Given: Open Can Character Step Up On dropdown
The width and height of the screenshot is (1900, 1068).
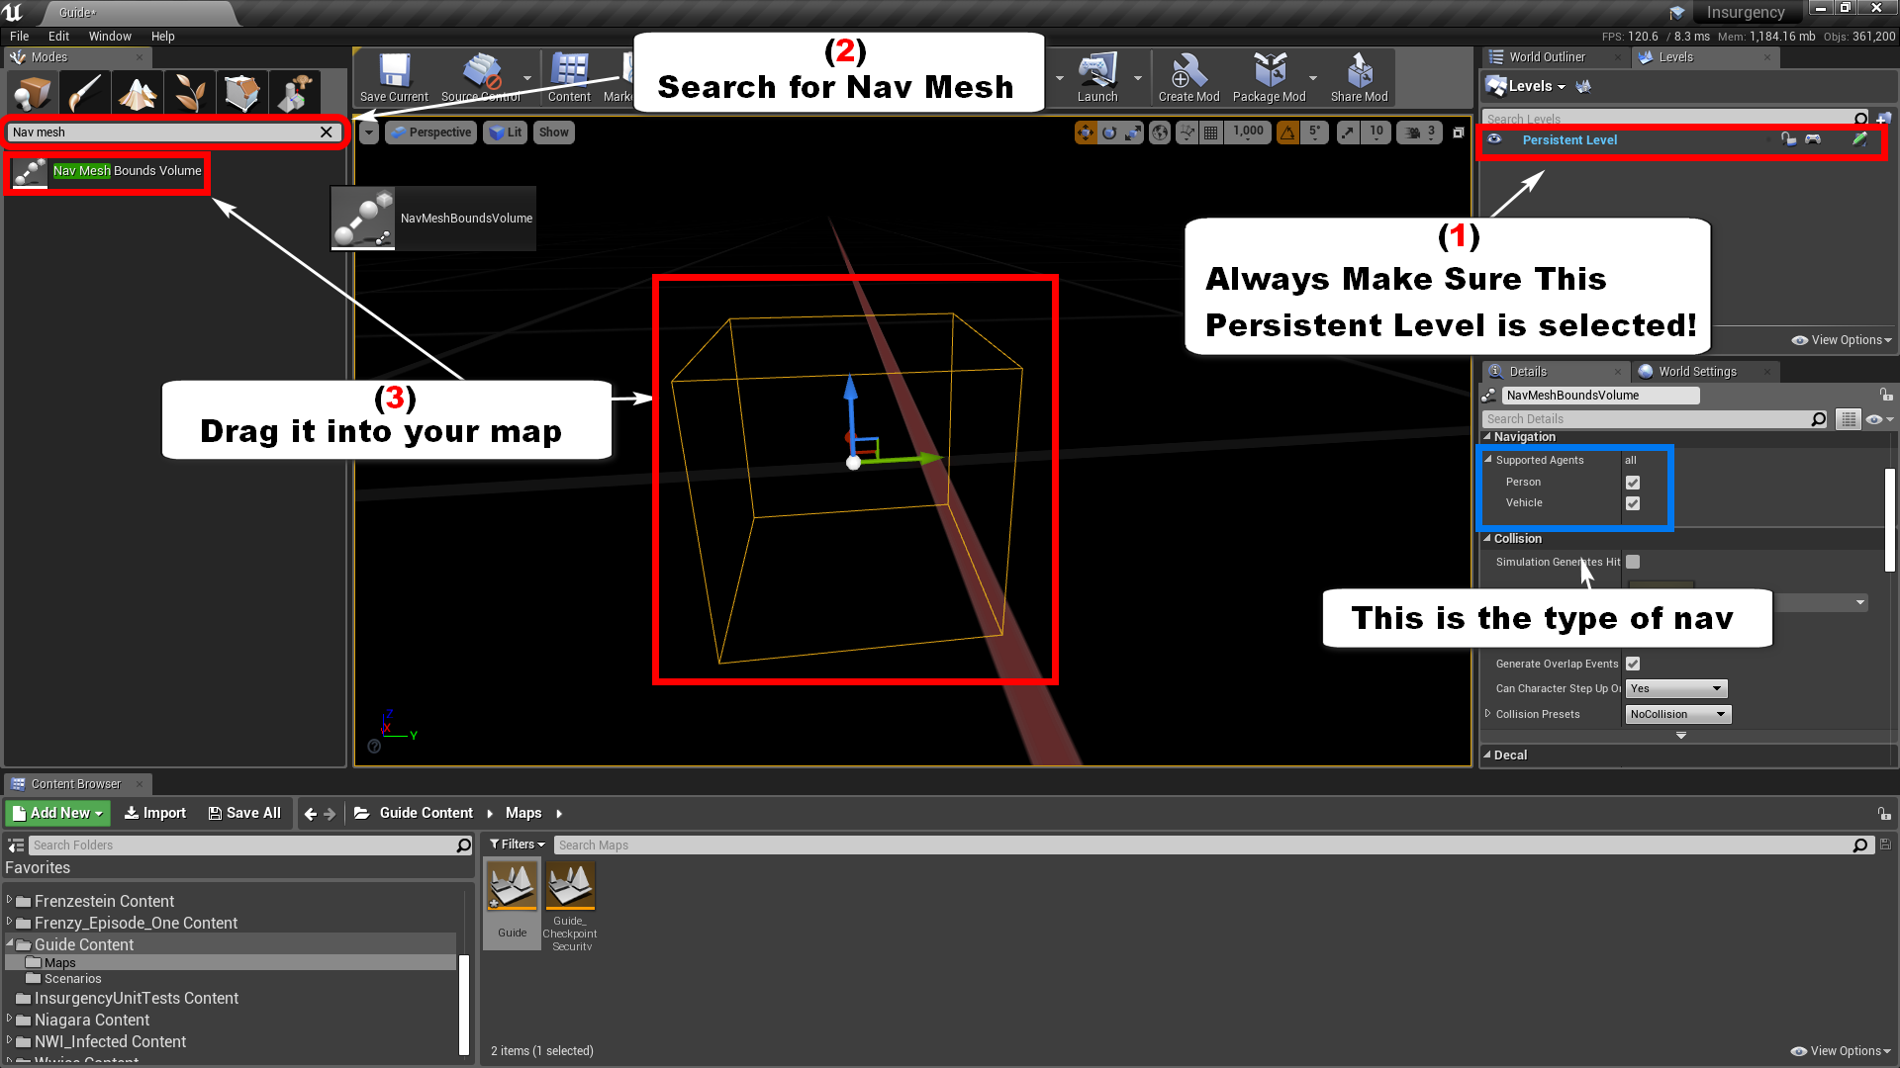Looking at the screenshot, I should (1676, 688).
